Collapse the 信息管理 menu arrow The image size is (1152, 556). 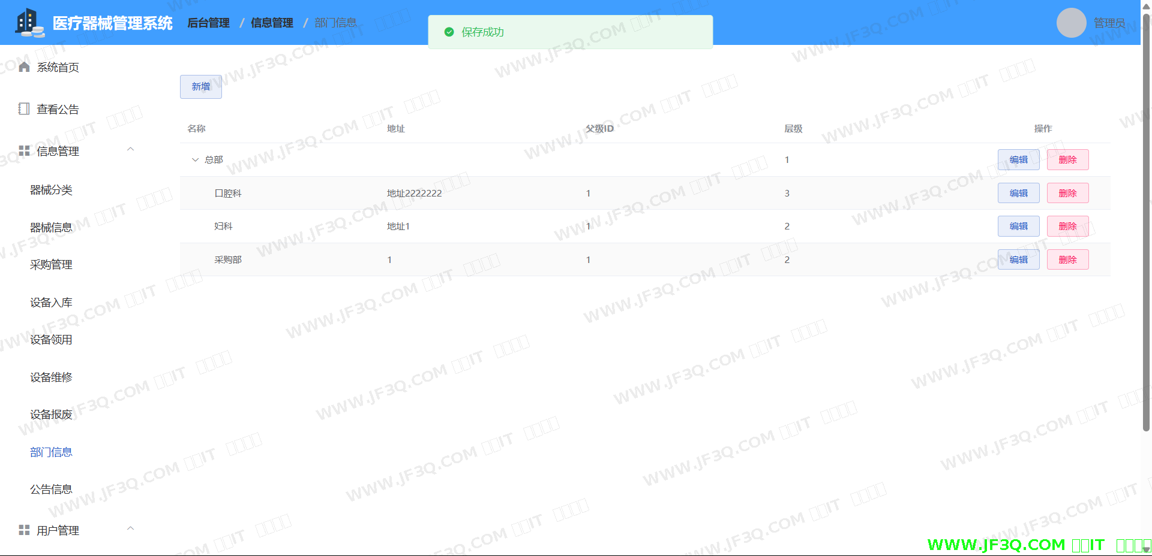(130, 149)
